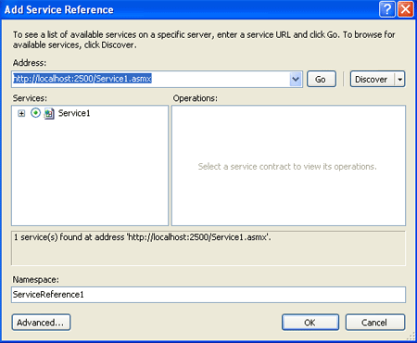Expand the Service1 tree node
This screenshot has height=343, width=417.
21,113
